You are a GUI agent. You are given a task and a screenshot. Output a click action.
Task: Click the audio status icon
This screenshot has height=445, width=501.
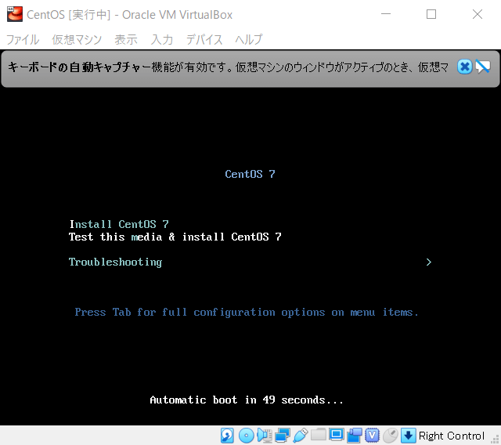tap(265, 436)
